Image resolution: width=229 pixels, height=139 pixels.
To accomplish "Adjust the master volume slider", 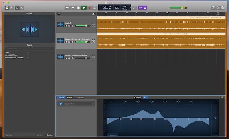I will 178,7.
